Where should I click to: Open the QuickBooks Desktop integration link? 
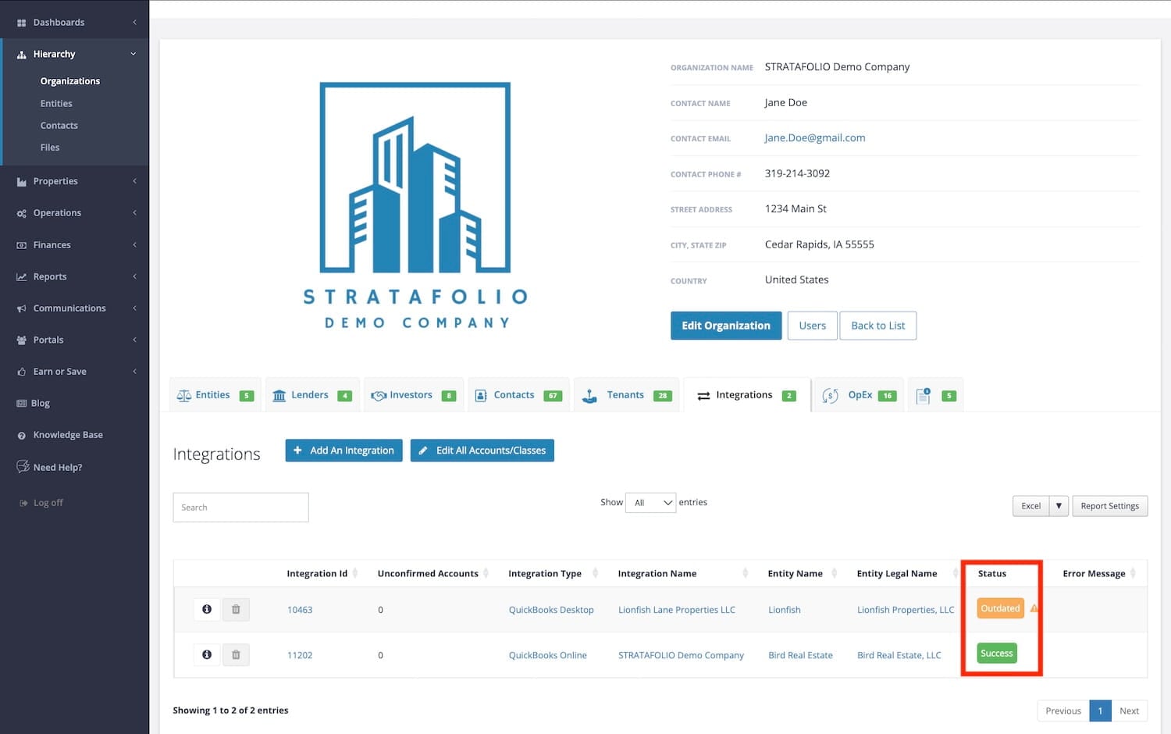(x=551, y=610)
